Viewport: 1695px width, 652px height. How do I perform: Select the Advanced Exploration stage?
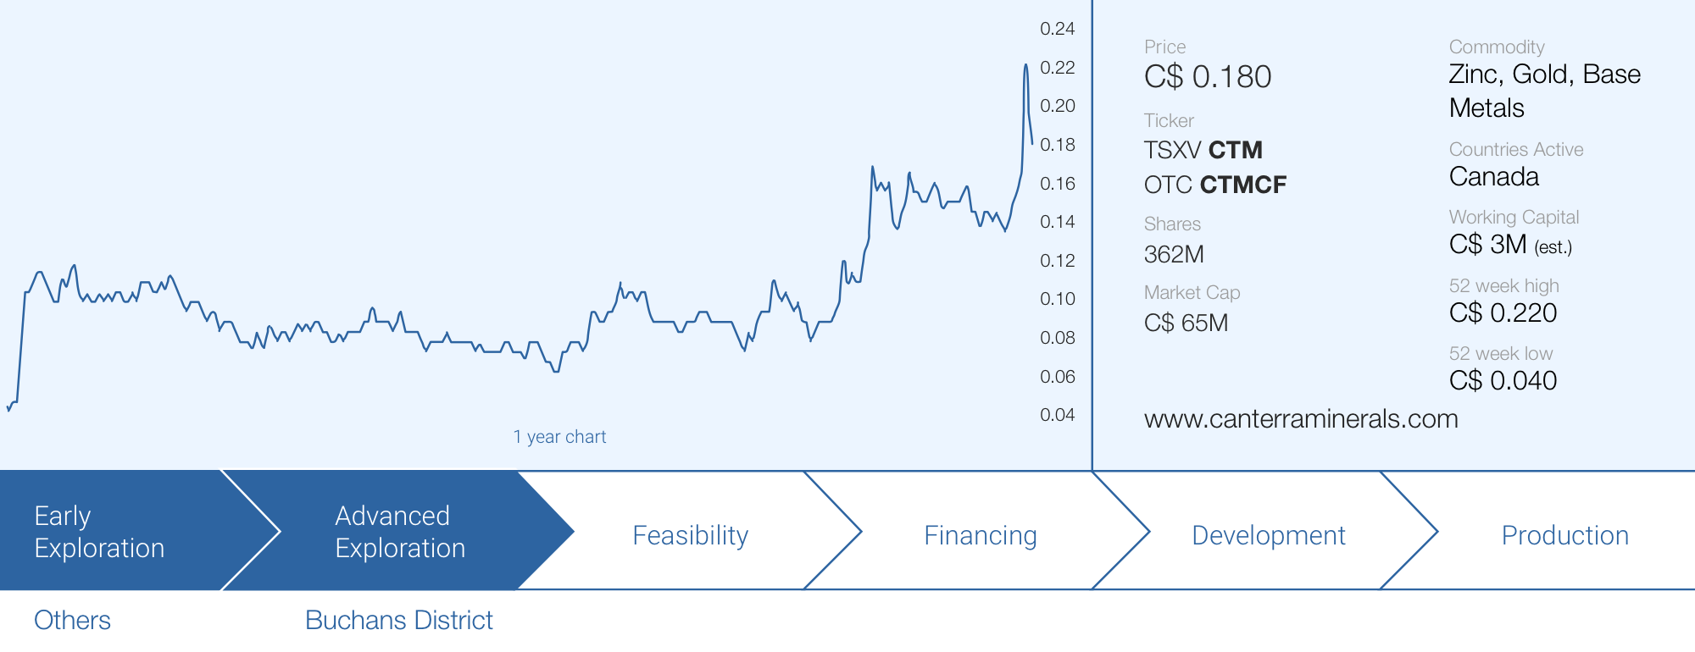point(400,532)
